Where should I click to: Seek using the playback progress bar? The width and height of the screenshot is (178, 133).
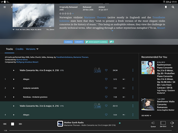[90, 131]
